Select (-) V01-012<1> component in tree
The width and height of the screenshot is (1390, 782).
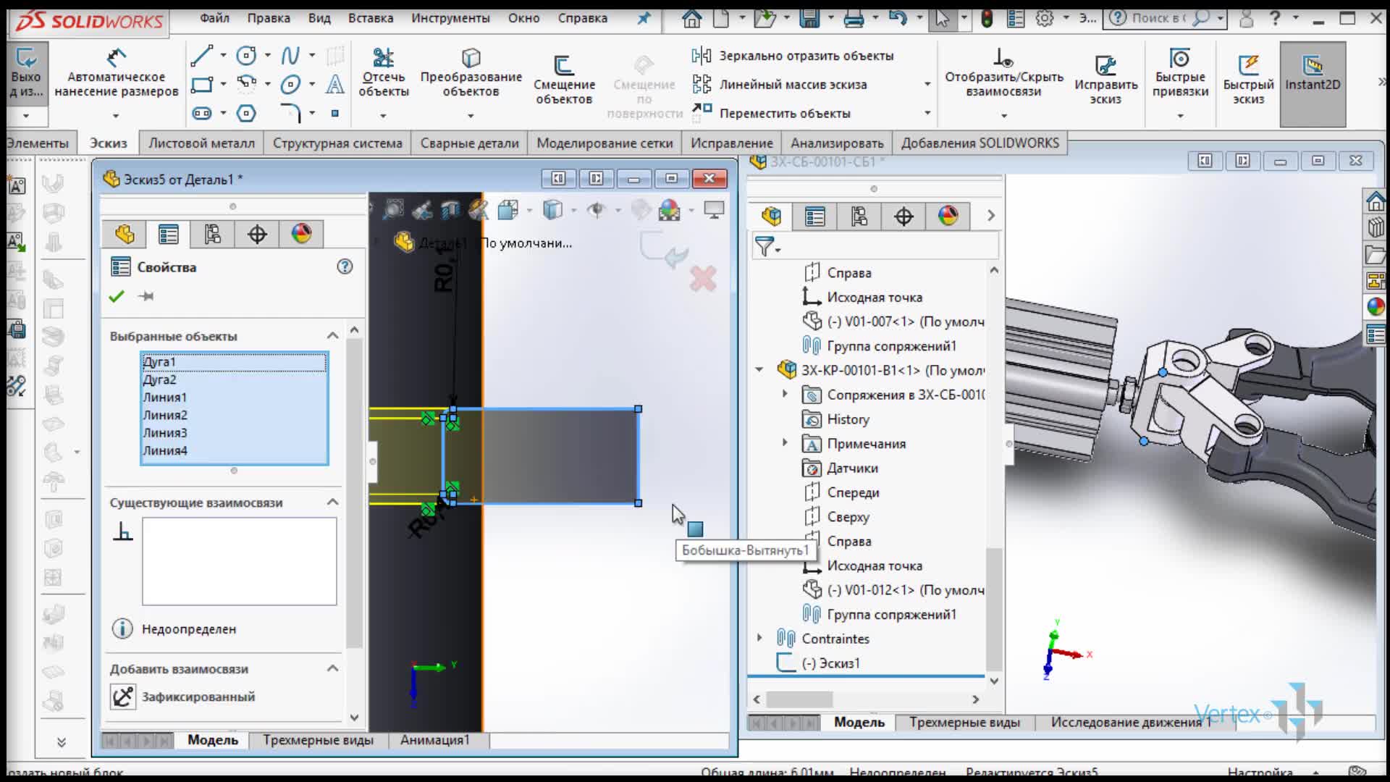(893, 589)
